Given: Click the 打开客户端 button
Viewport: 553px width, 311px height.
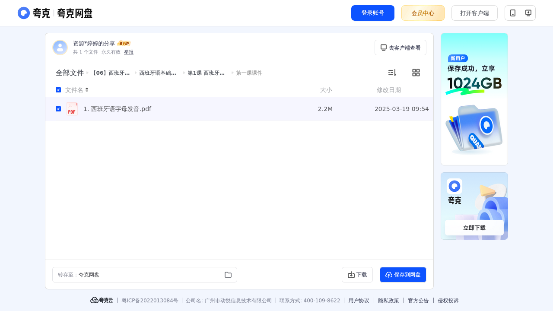Looking at the screenshot, I should (474, 13).
